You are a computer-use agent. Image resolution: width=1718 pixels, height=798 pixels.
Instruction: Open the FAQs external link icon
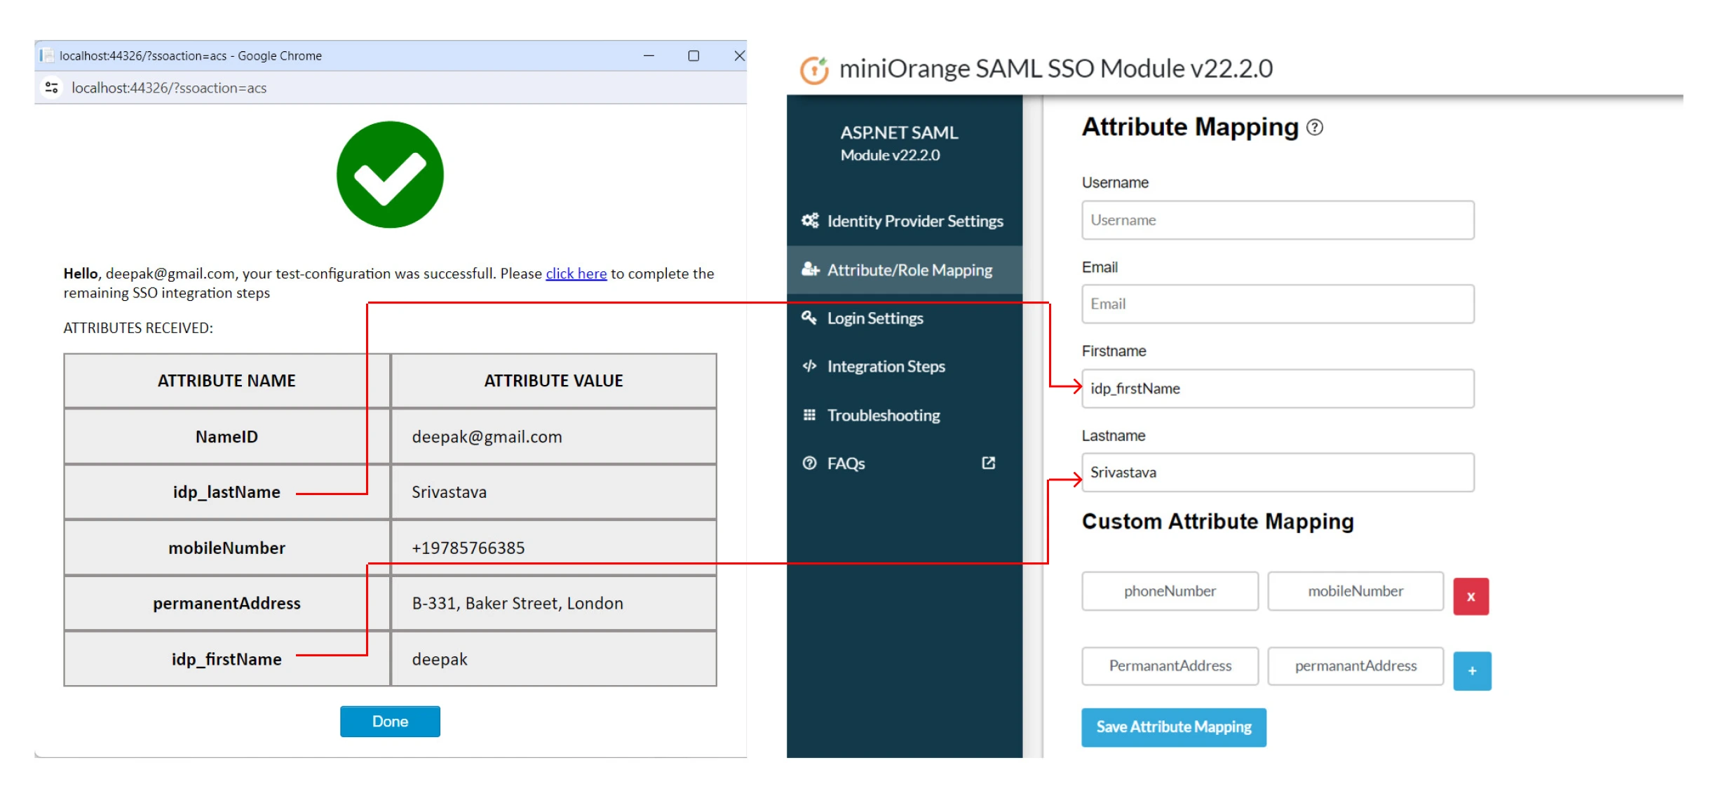[x=988, y=463]
